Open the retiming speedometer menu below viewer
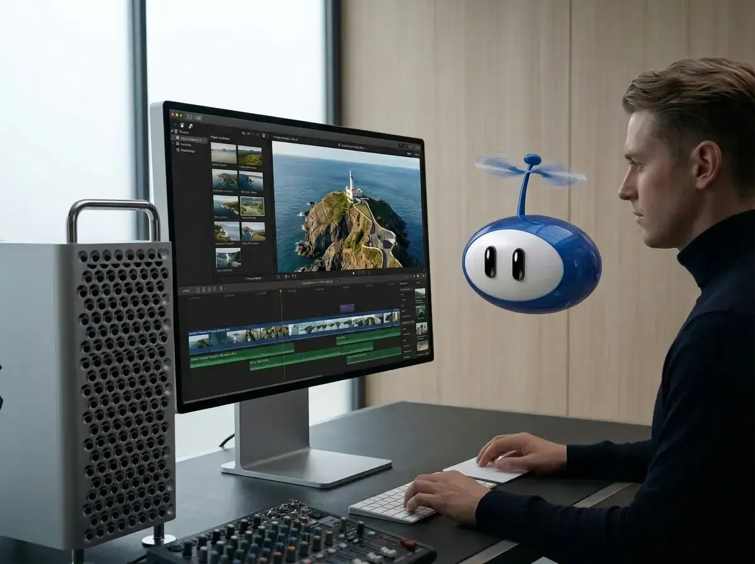This screenshot has height=564, width=755. point(294,276)
